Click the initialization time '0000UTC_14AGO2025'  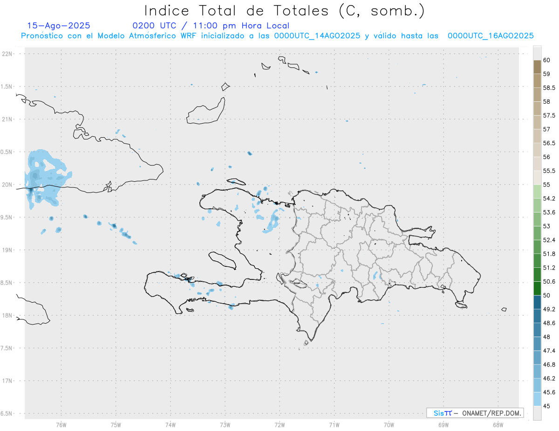[x=317, y=36]
